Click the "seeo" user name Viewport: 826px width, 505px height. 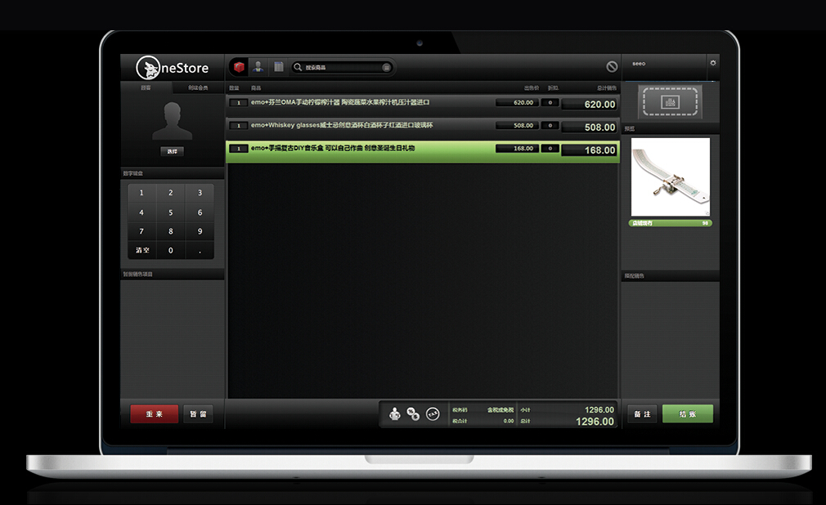639,64
